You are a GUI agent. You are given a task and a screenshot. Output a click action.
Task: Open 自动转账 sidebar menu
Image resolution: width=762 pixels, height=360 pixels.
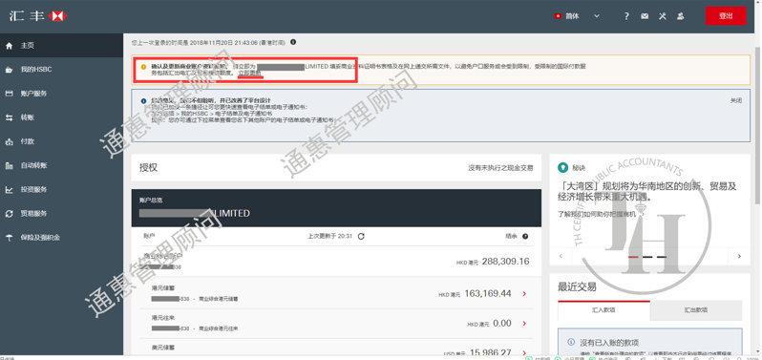(61, 165)
